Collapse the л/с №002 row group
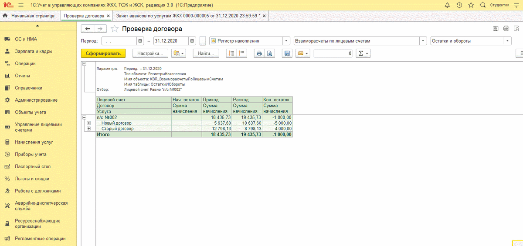The width and height of the screenshot is (523, 246). pos(84,117)
